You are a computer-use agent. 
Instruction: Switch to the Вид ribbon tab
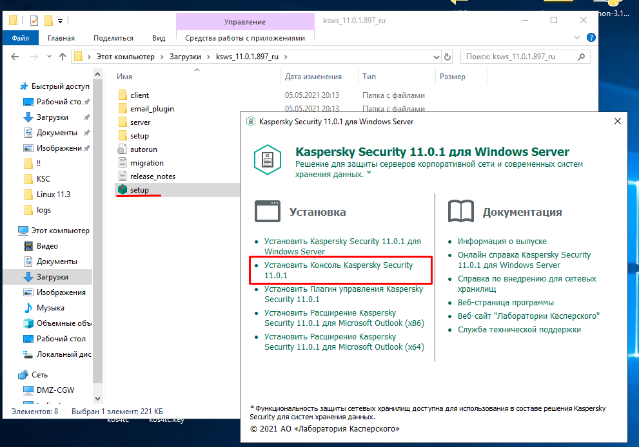(159, 38)
